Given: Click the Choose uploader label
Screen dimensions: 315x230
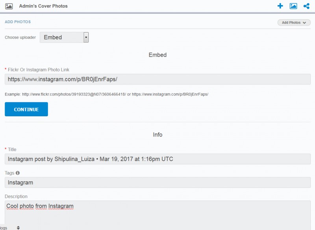Looking at the screenshot, I should pyautogui.click(x=20, y=37).
